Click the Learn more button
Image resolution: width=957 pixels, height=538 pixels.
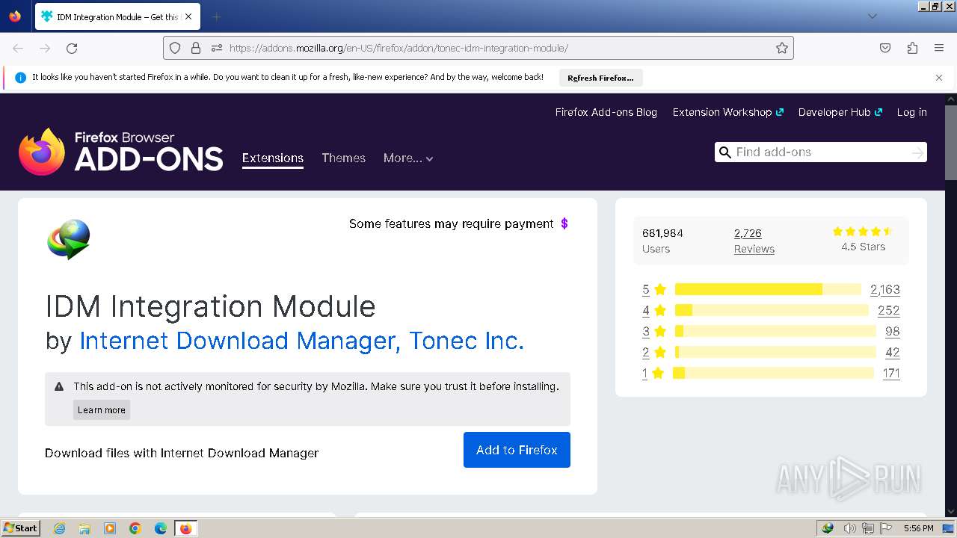click(102, 409)
